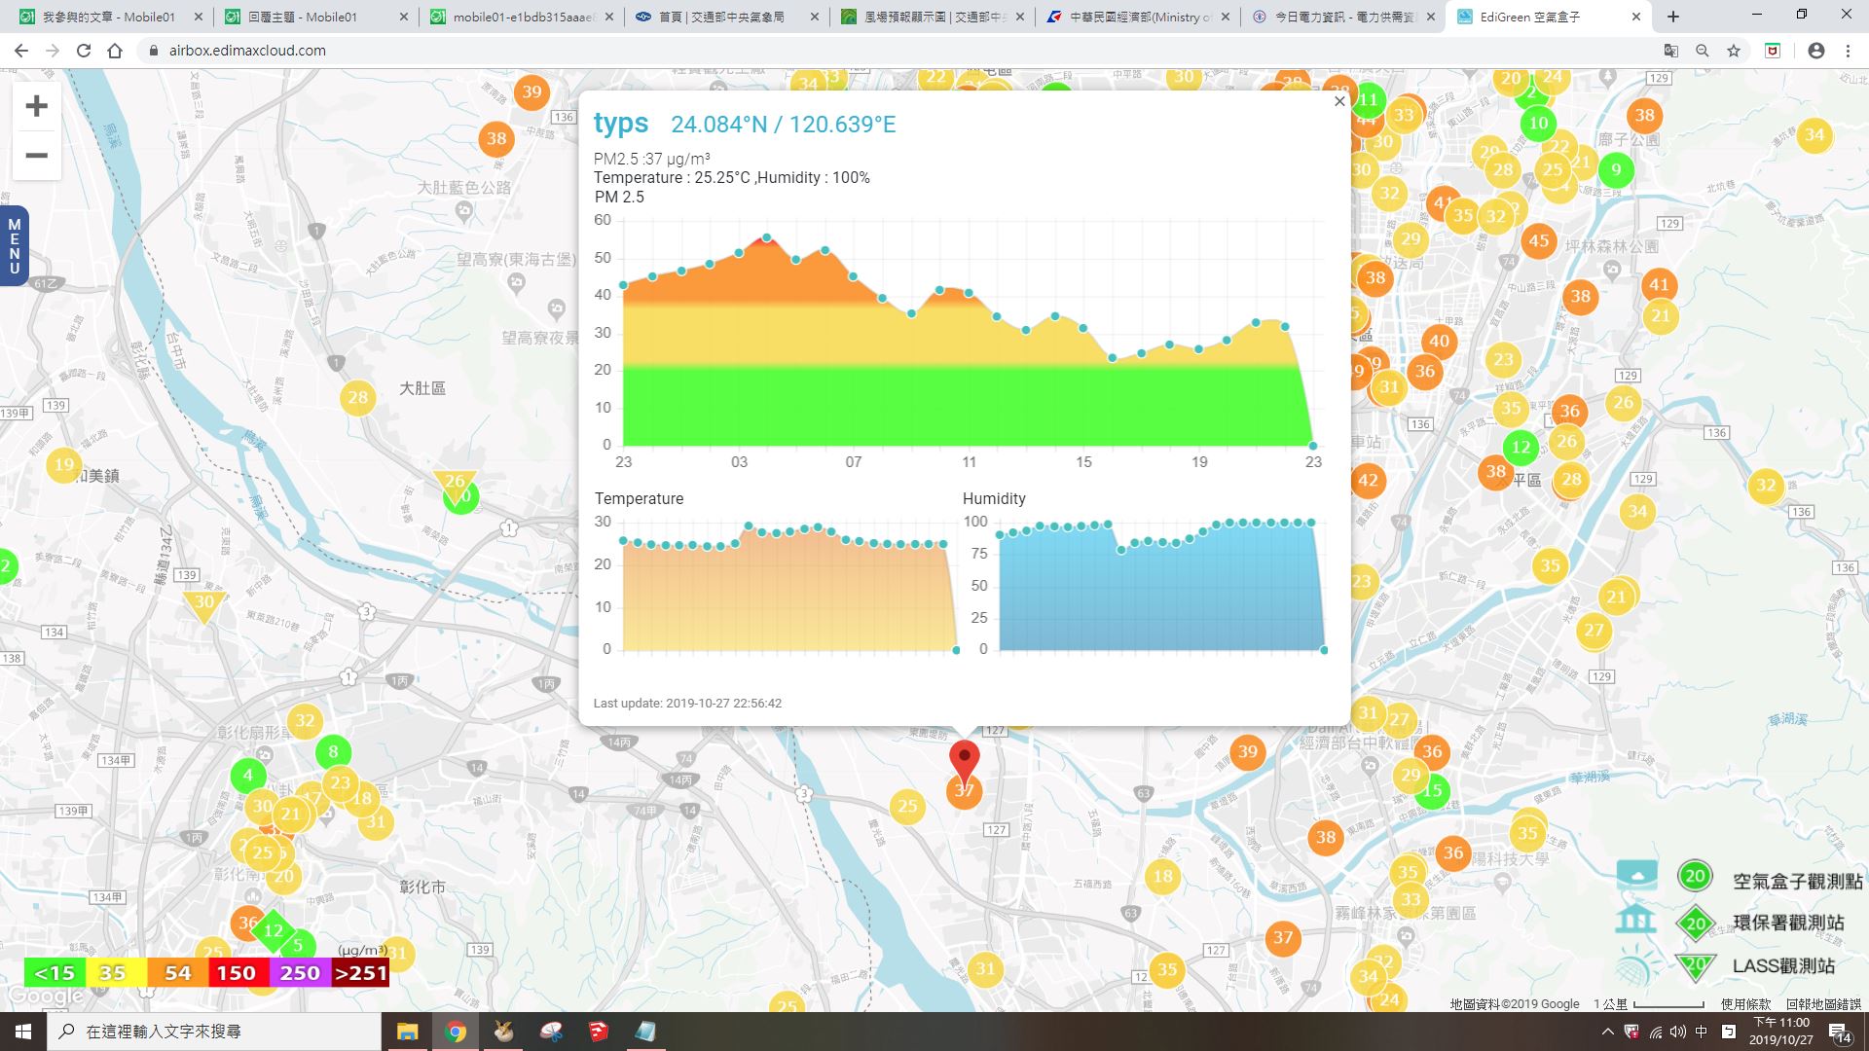Click the yellow 28 marker near 大肚區

(x=358, y=397)
